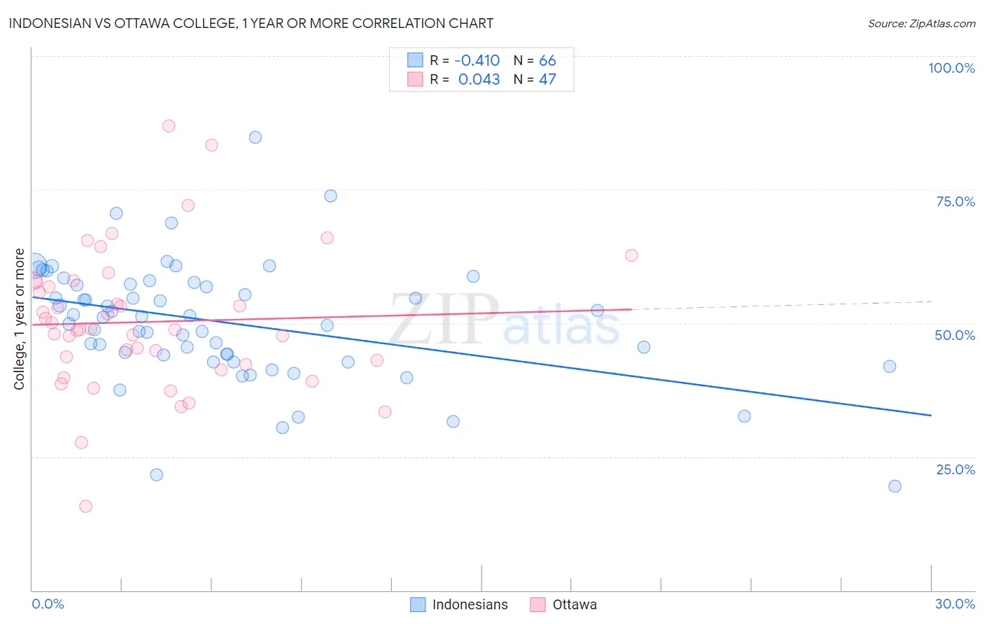Click the blue Indonesians legend swatch
The image size is (984, 624).
[x=418, y=604]
